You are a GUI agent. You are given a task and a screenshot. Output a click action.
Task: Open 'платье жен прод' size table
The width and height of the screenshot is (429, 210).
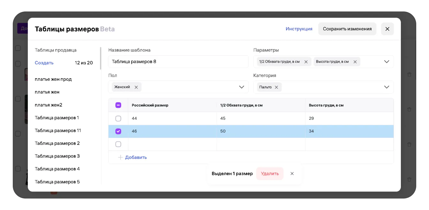53,79
